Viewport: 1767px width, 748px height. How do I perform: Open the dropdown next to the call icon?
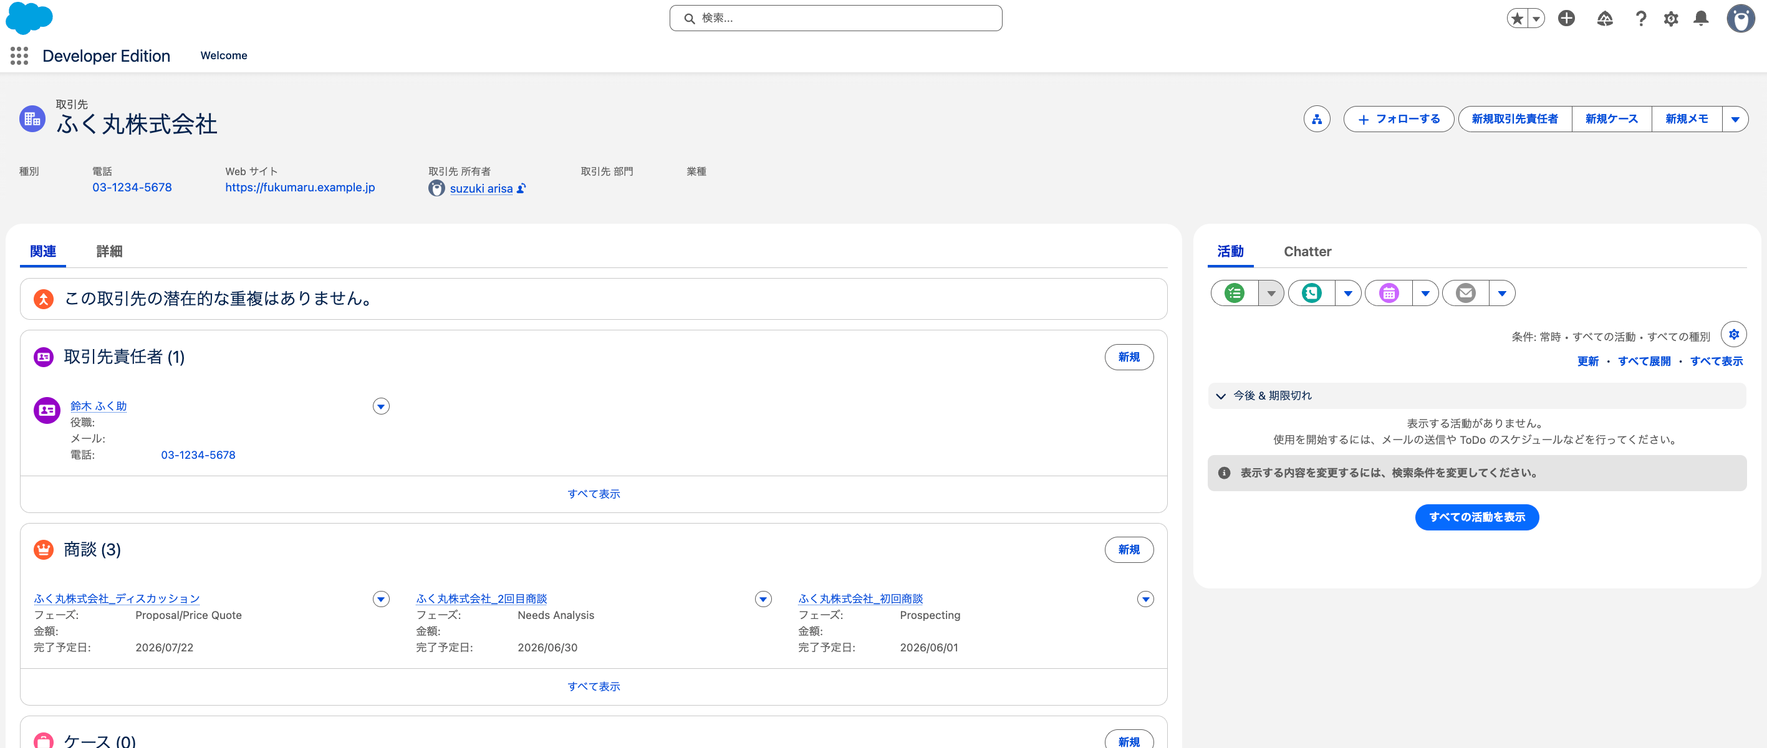(x=1348, y=294)
